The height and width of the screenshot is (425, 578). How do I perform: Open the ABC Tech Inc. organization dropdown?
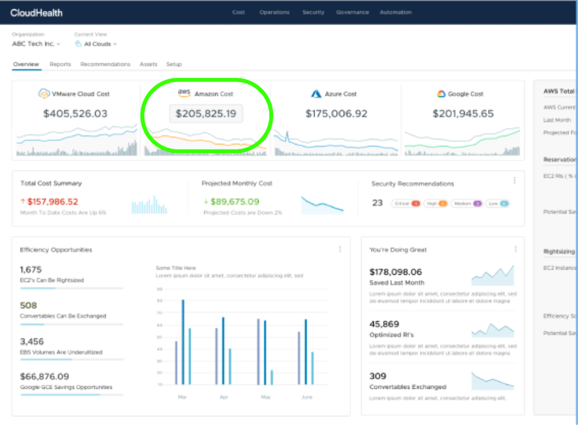point(36,43)
